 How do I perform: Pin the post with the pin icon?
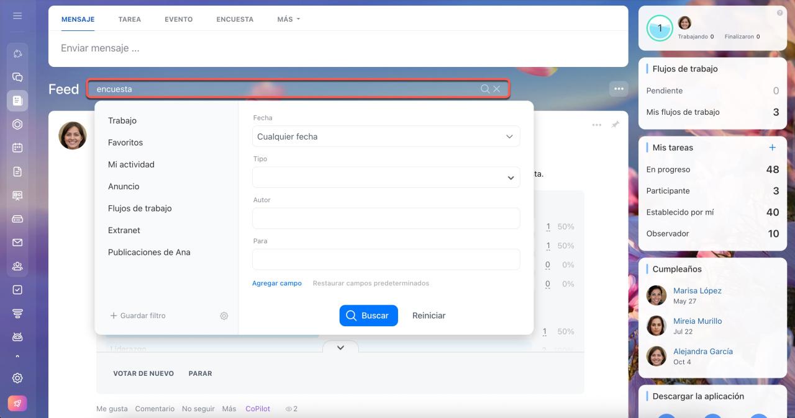coord(615,125)
